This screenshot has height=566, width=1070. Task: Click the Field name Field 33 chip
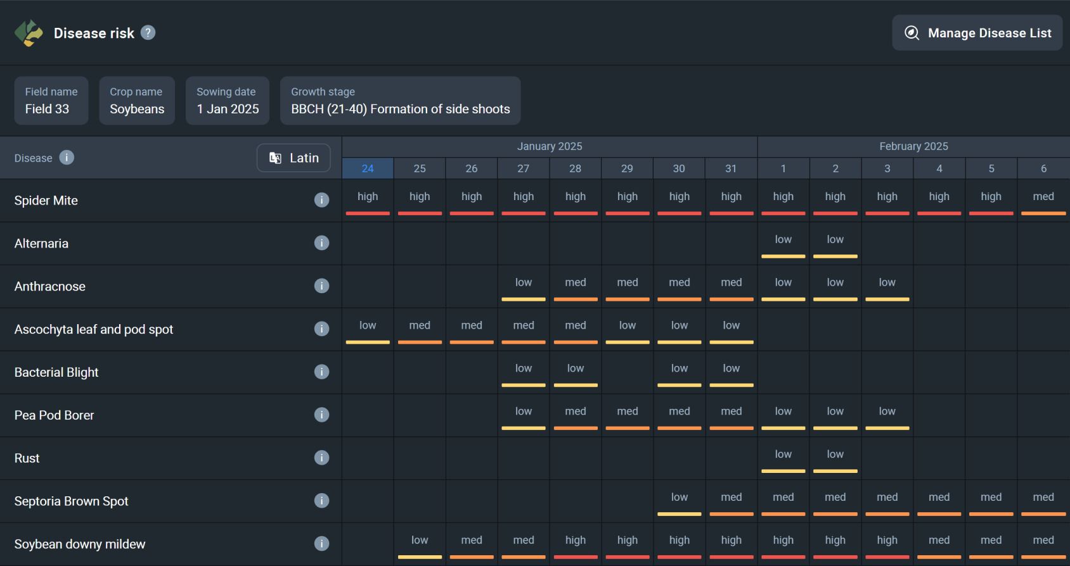tap(51, 101)
